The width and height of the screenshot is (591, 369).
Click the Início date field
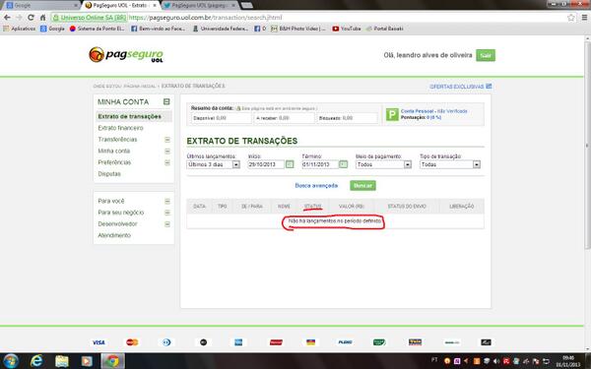pyautogui.click(x=266, y=164)
